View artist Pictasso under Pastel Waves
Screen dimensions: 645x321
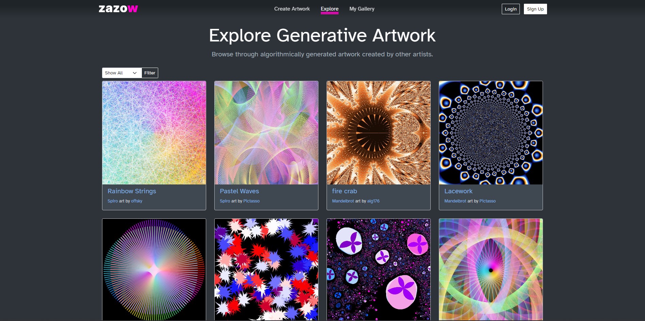pyautogui.click(x=251, y=201)
